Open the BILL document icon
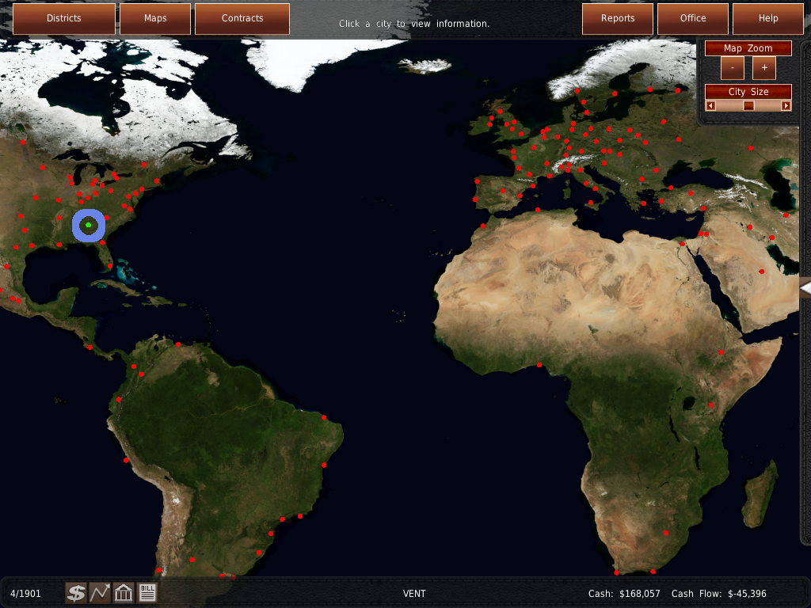 pyautogui.click(x=147, y=592)
